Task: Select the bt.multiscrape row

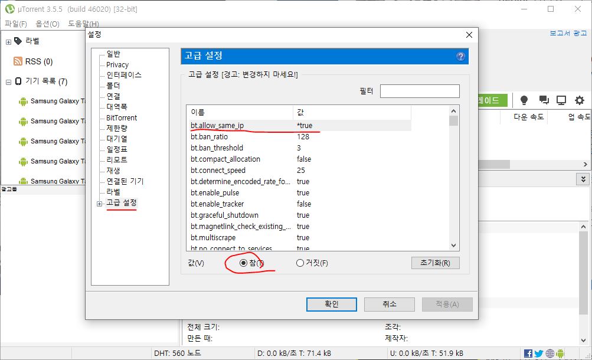Action: [299, 237]
